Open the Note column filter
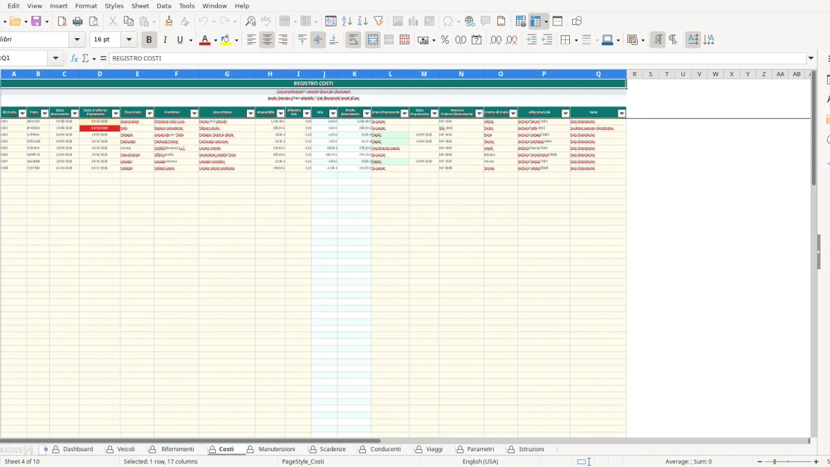 622,113
